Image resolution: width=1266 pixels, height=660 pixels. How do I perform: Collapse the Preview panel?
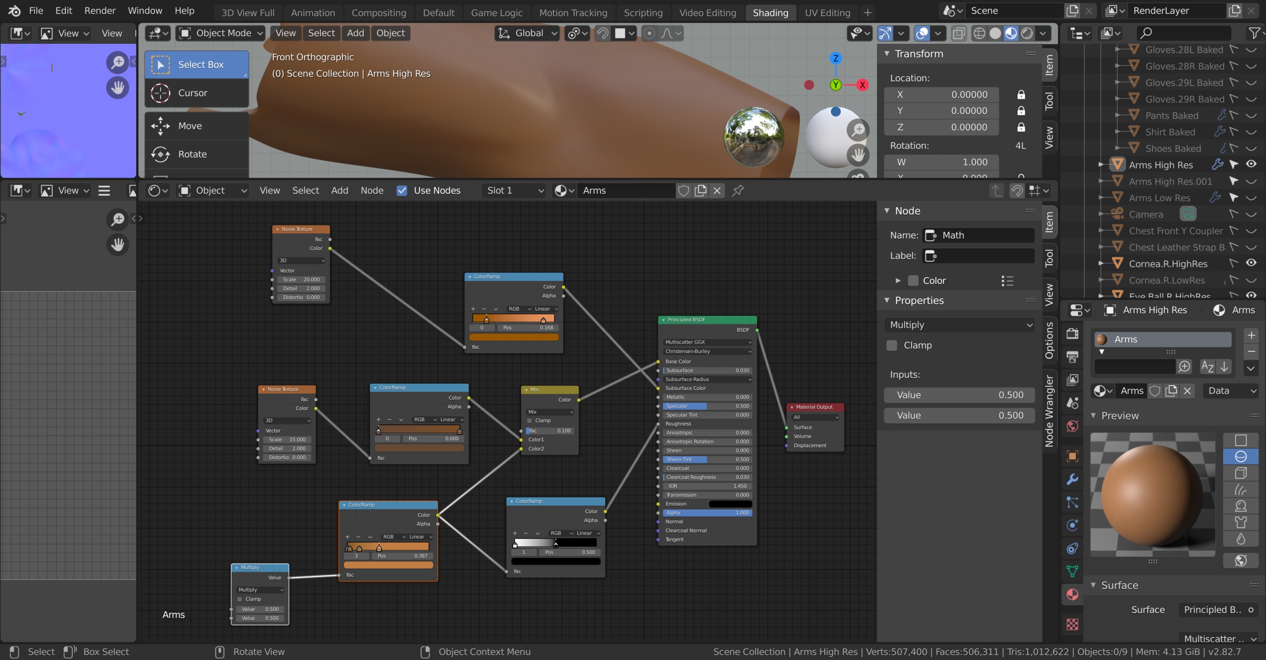click(1094, 416)
